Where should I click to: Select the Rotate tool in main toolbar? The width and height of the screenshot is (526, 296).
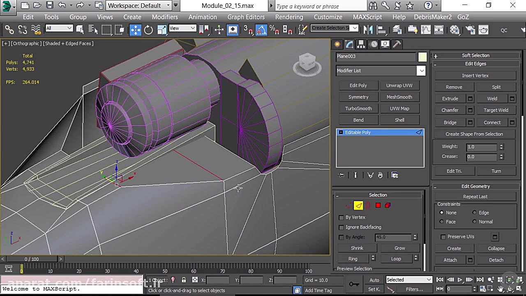[x=148, y=30]
